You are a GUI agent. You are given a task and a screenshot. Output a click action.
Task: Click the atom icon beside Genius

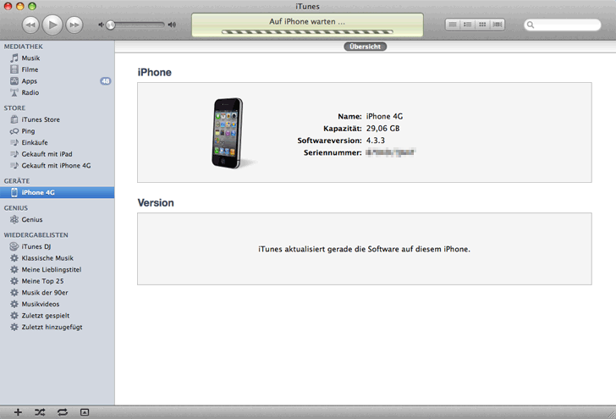[14, 219]
